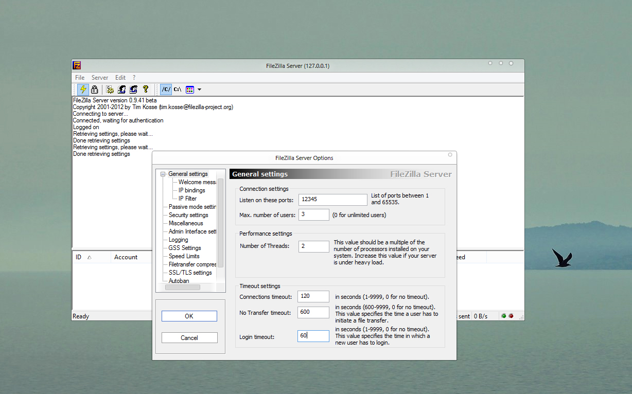The height and width of the screenshot is (394, 632).
Task: Open the Edit menu
Action: [120, 78]
